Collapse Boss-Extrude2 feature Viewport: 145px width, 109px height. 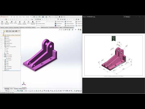click(x=3, y=57)
